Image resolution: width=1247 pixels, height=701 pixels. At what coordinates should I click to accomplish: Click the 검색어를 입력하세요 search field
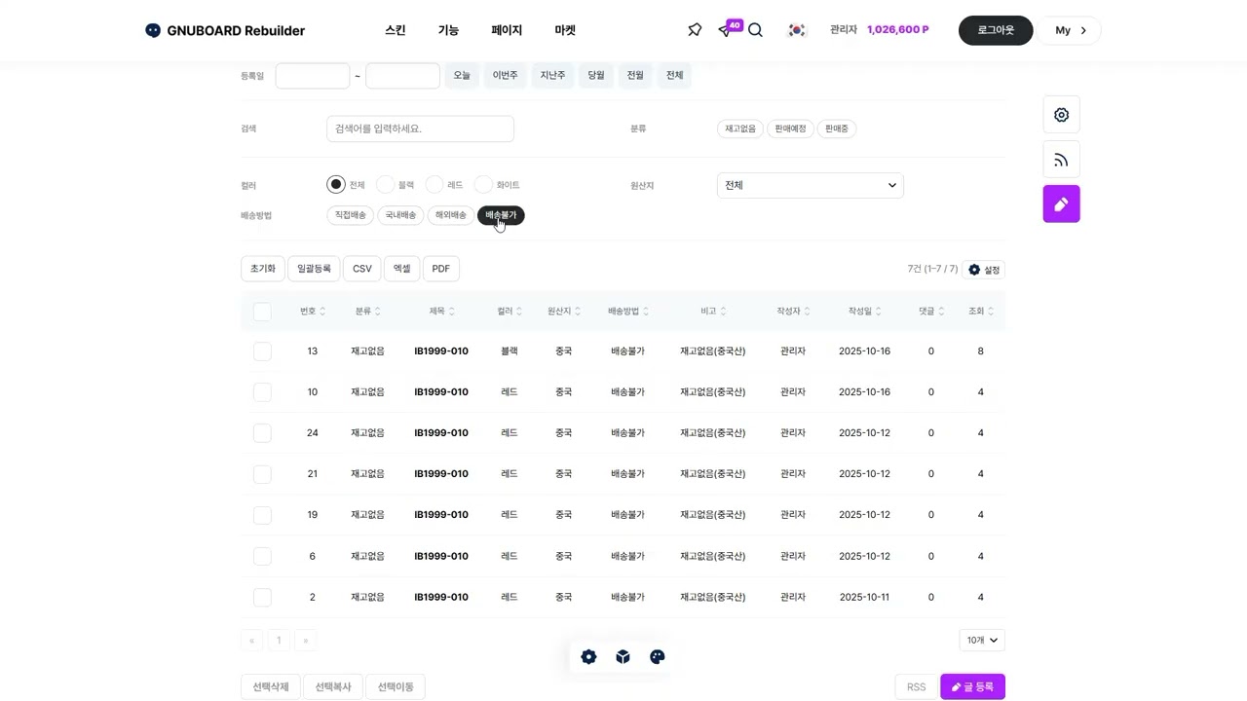[420, 129]
